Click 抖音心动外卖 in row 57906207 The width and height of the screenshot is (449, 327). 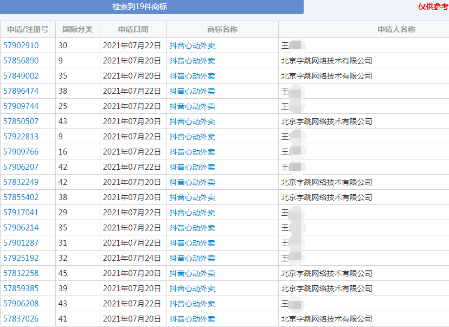tap(192, 167)
